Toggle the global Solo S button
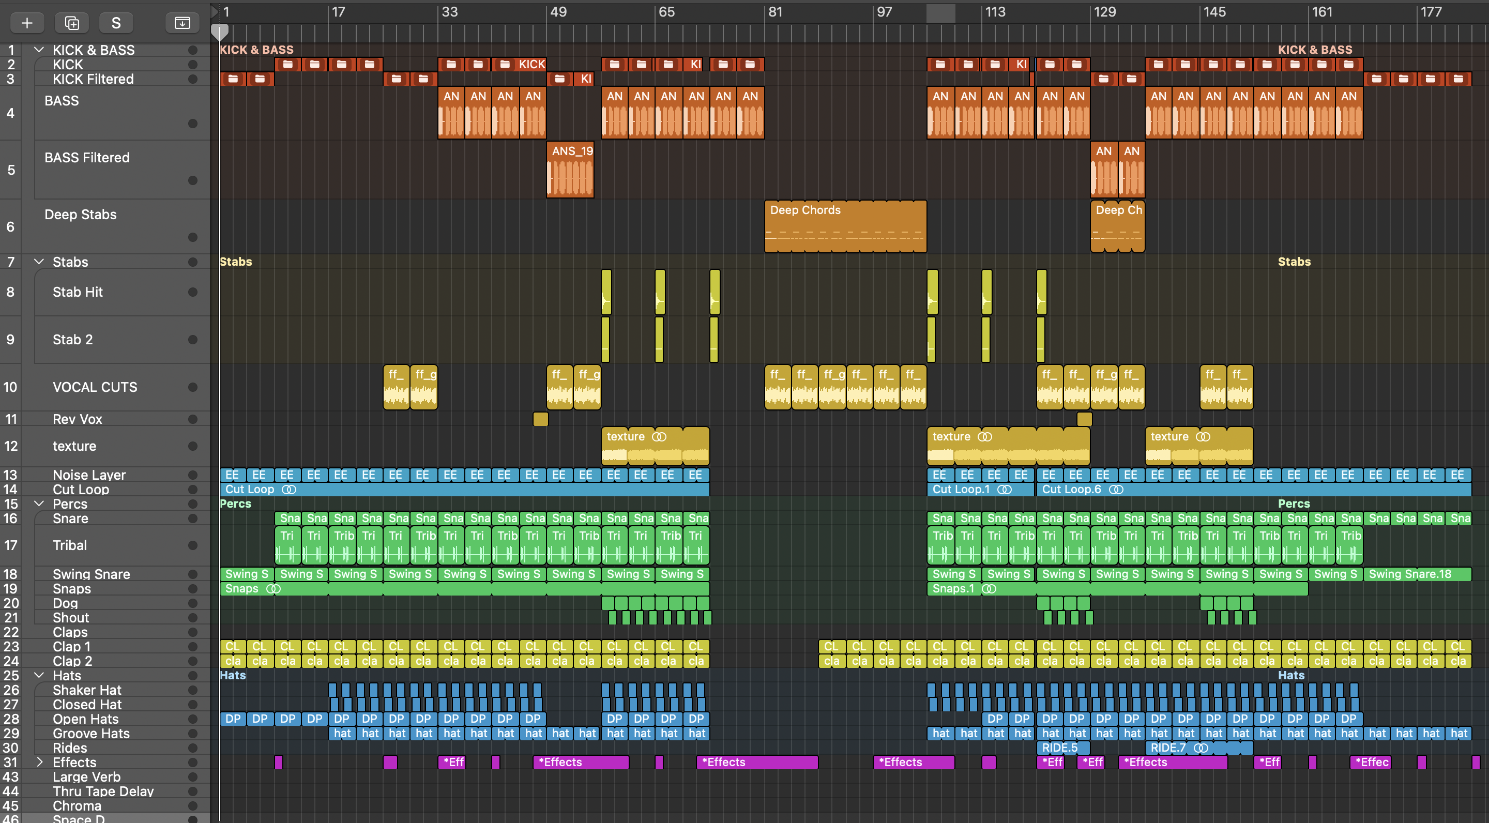The width and height of the screenshot is (1489, 823). click(116, 23)
